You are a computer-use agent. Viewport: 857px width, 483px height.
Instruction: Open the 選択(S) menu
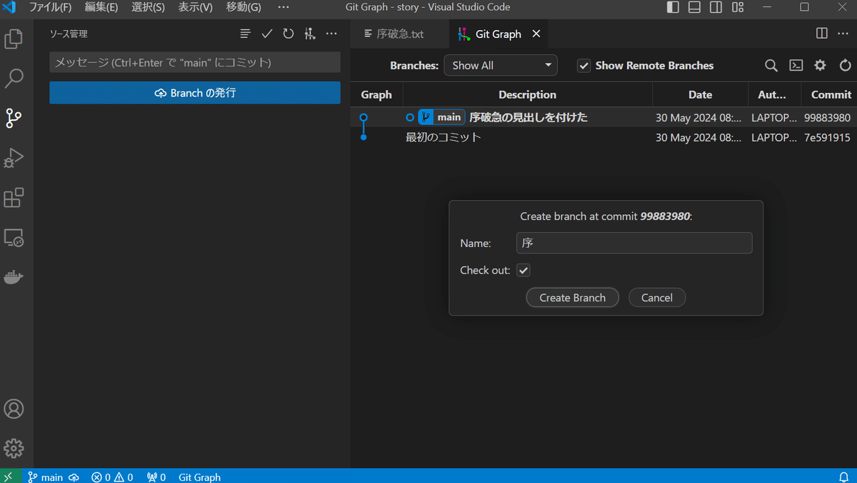coord(148,7)
